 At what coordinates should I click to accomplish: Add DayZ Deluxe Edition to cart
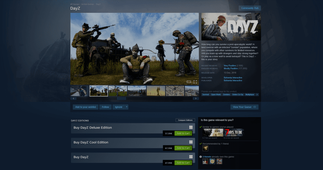click(x=183, y=133)
